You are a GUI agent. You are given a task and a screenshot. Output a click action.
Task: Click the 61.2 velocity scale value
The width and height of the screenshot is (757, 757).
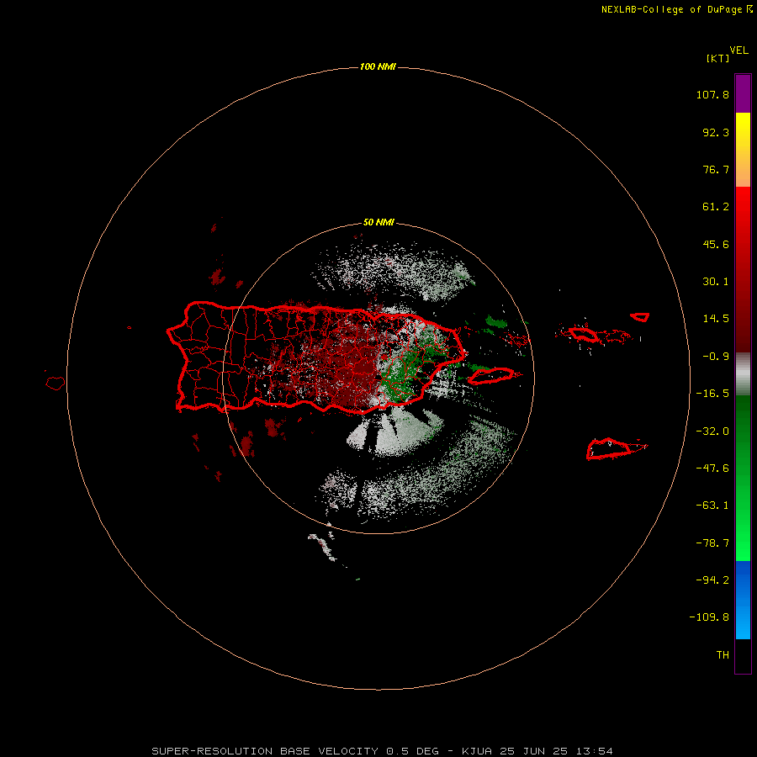point(716,207)
